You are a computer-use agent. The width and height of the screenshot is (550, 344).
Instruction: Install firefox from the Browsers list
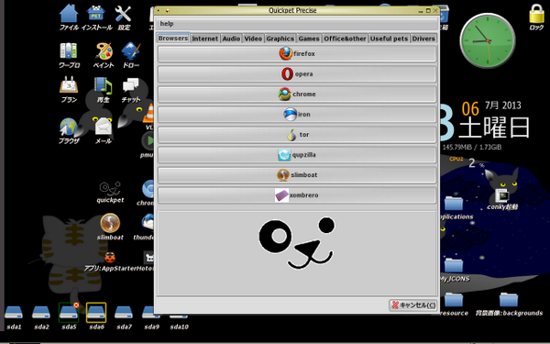297,54
